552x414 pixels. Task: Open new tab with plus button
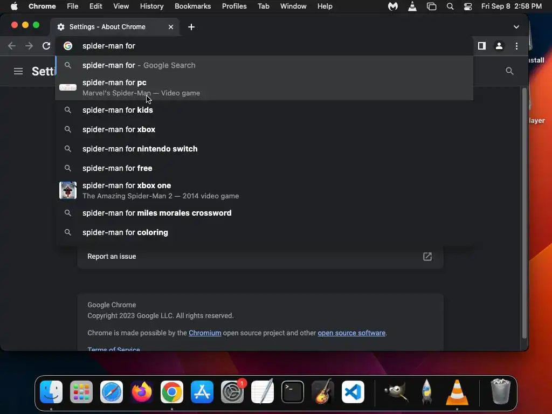191,27
